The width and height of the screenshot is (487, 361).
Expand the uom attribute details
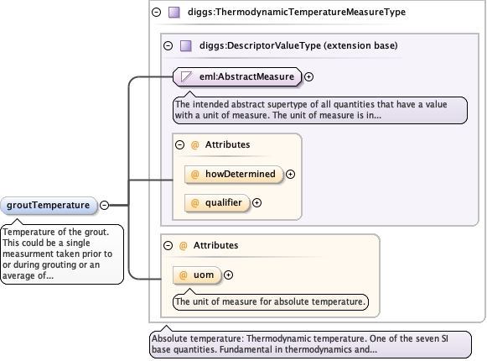pos(228,275)
